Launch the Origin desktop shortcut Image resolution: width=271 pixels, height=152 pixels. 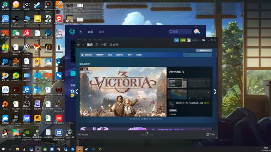5,105
